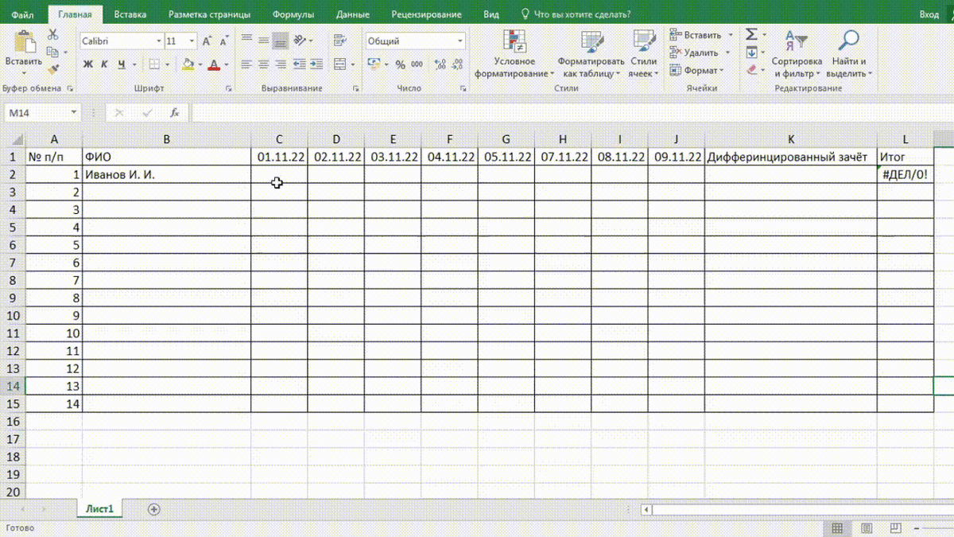This screenshot has width=954, height=537.
Task: Select column K header
Action: point(791,139)
